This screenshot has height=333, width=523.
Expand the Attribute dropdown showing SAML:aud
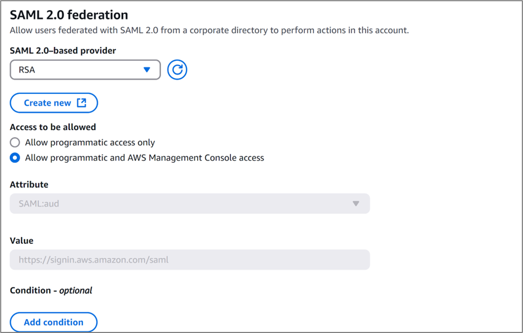[x=190, y=204]
